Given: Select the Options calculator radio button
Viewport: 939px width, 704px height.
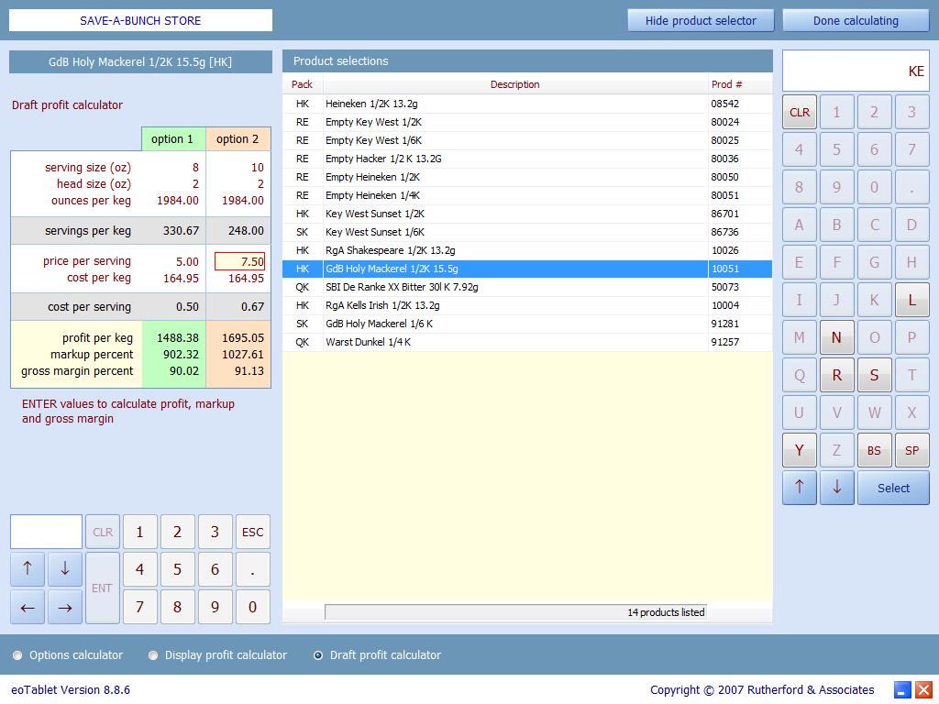Looking at the screenshot, I should tap(18, 655).
